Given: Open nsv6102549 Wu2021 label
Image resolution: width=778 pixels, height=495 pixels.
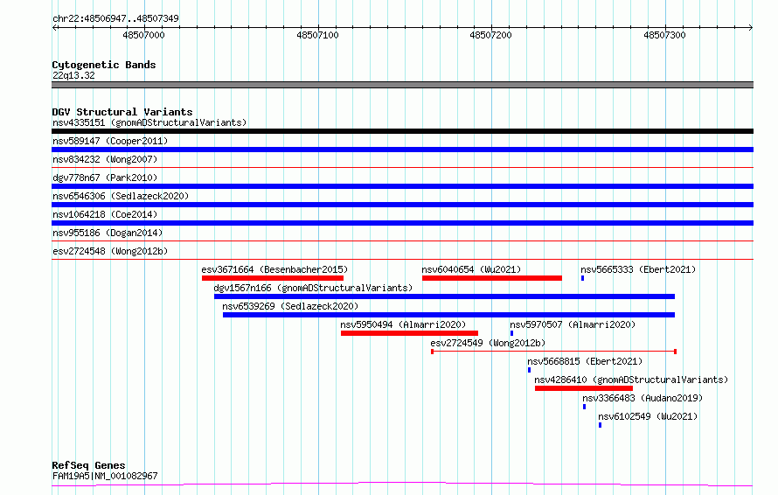Looking at the screenshot, I should [x=648, y=416].
